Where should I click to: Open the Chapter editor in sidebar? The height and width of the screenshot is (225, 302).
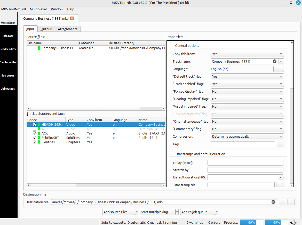tap(8, 62)
